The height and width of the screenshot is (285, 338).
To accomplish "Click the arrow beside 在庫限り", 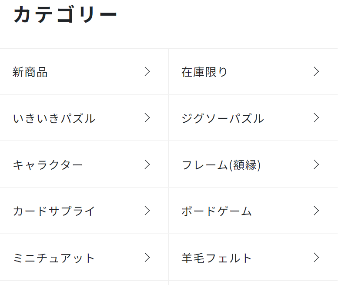I will [316, 72].
